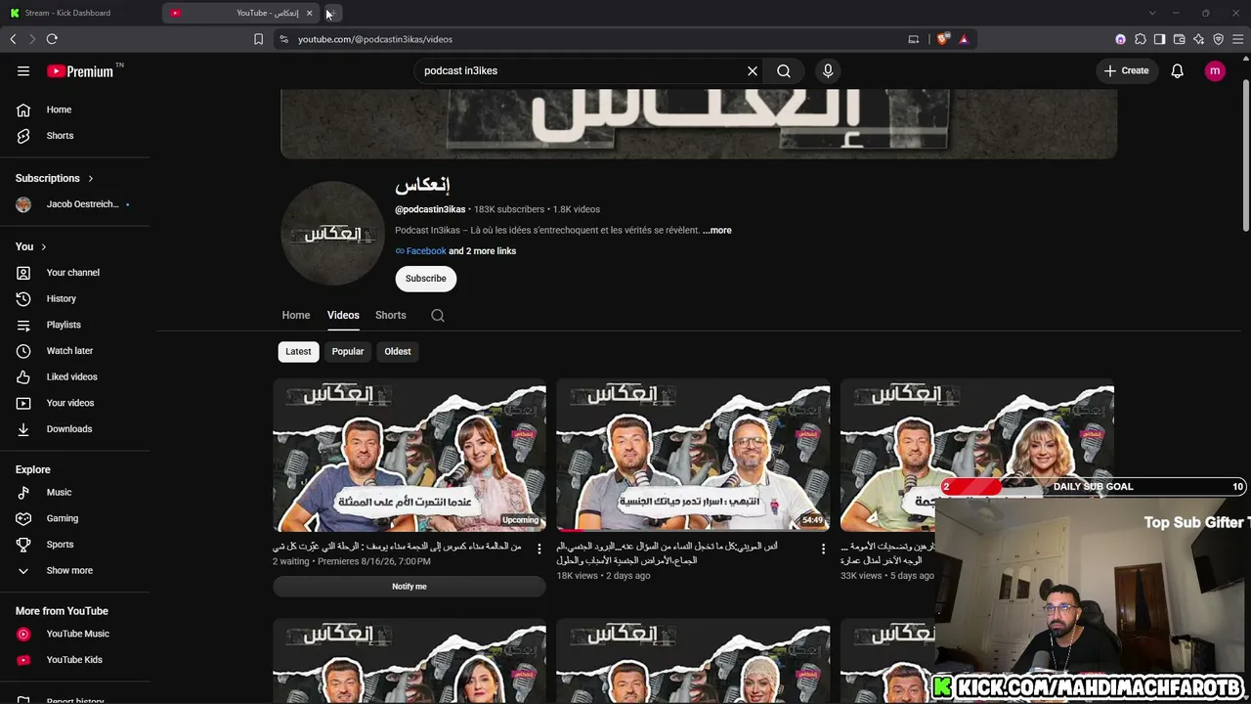Open the tab search dropdown arrow
Image resolution: width=1251 pixels, height=704 pixels.
coord(1151,13)
